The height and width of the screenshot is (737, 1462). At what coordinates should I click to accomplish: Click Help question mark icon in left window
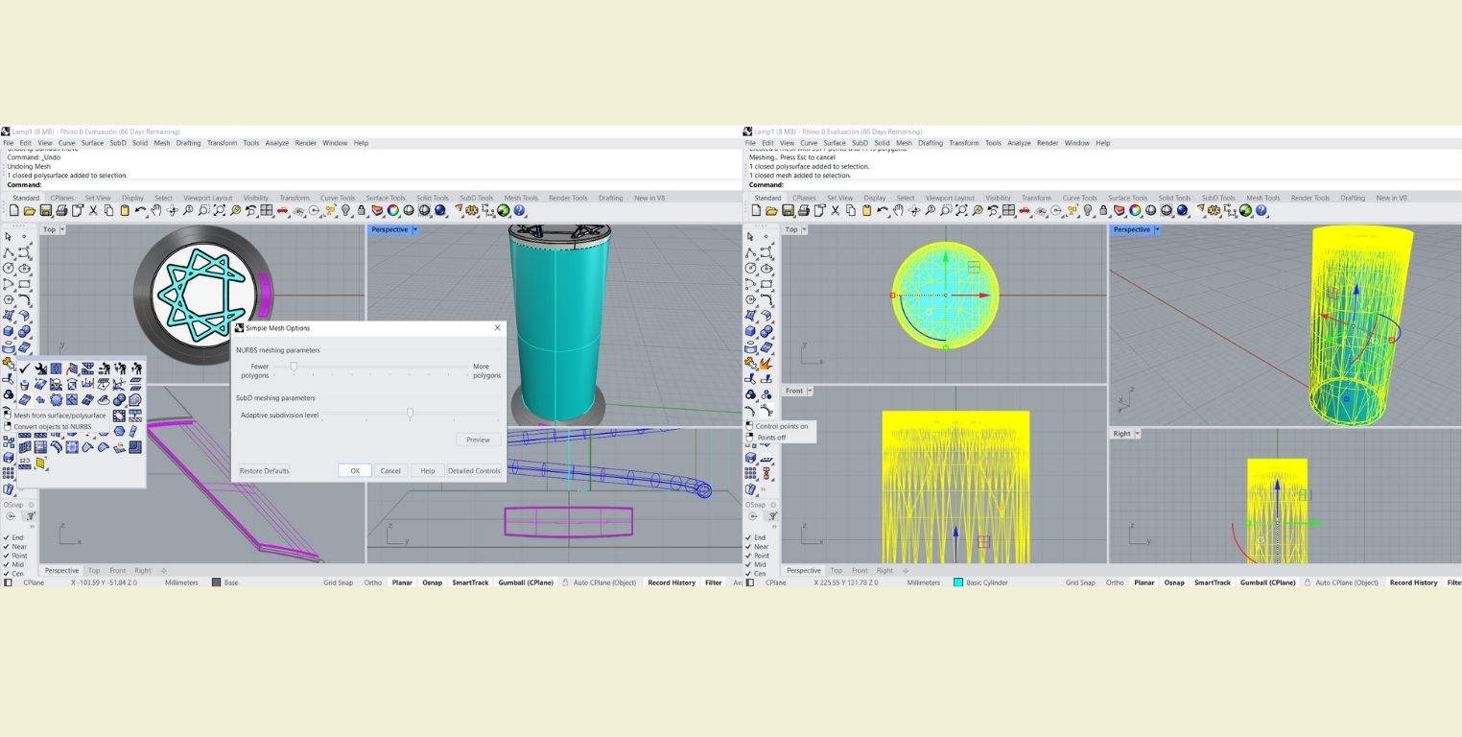[x=519, y=210]
